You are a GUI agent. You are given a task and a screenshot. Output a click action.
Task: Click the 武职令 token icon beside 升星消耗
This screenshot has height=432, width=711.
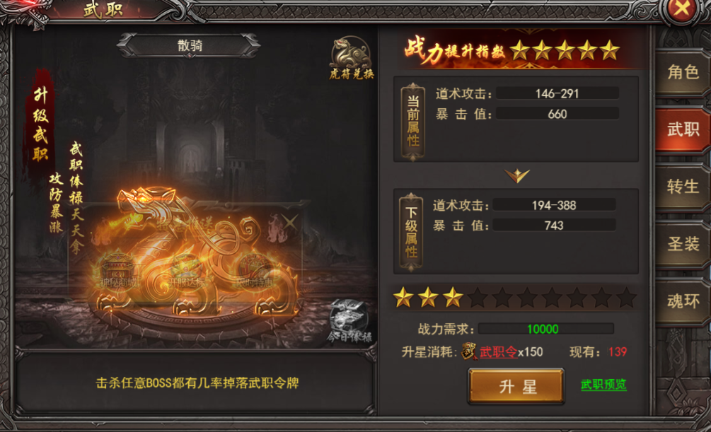(x=469, y=351)
